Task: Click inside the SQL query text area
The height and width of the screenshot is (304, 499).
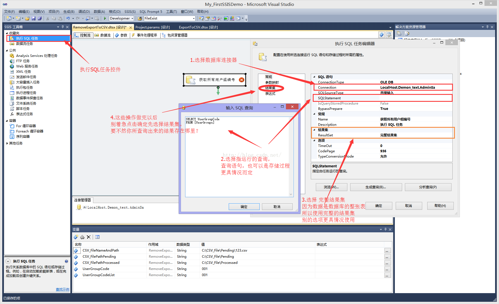Action: [x=237, y=157]
